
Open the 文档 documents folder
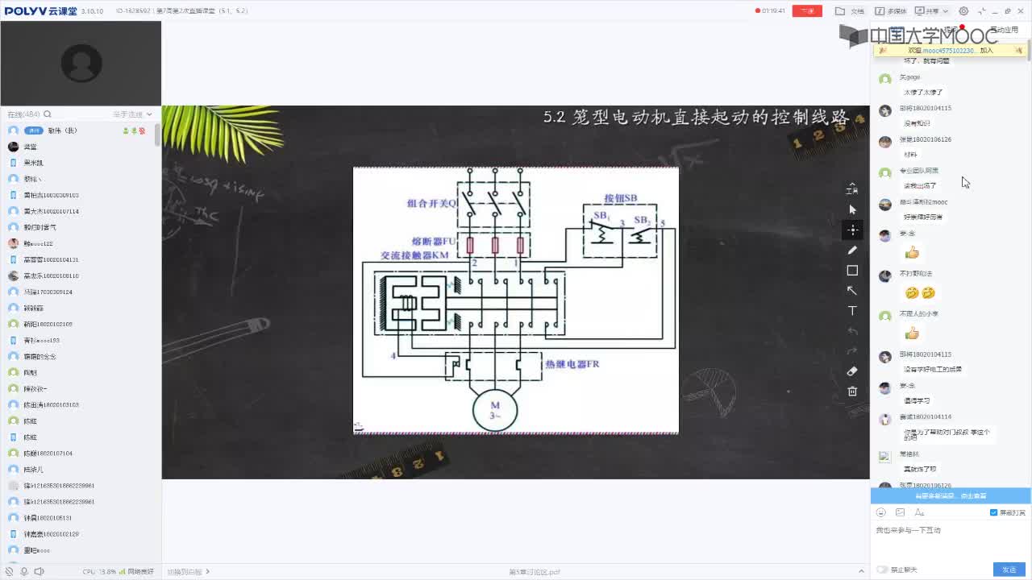850,11
